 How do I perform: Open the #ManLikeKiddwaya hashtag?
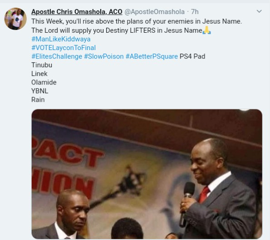(x=61, y=39)
